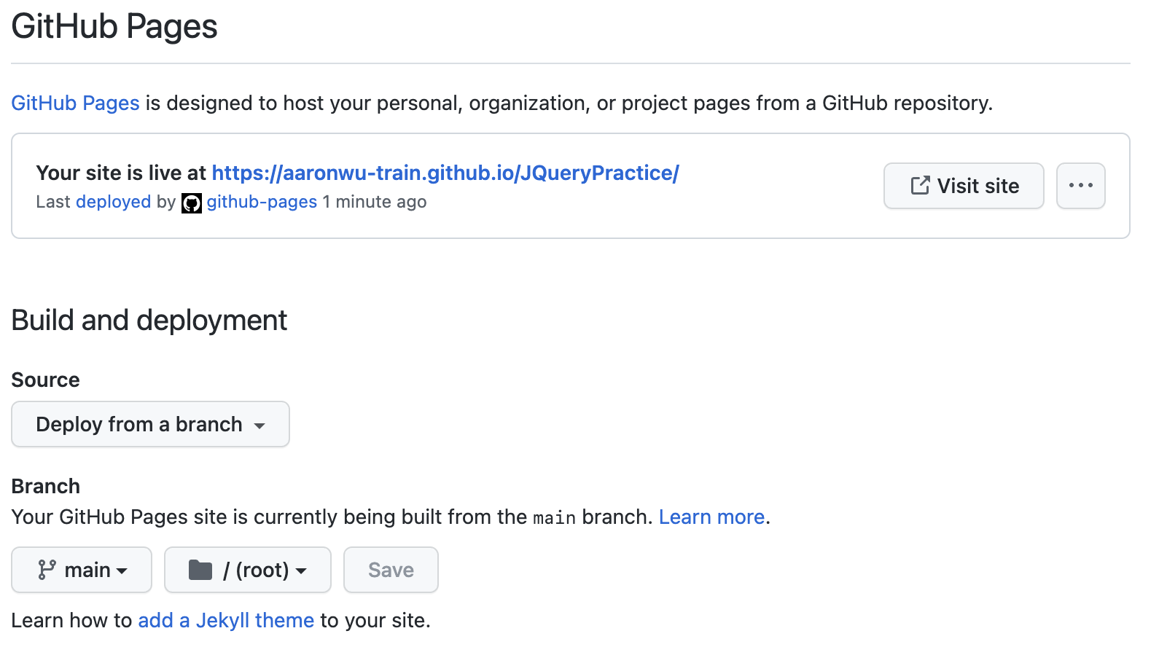The width and height of the screenshot is (1159, 647).
Task: Click the 'deployed' link
Action: click(113, 202)
